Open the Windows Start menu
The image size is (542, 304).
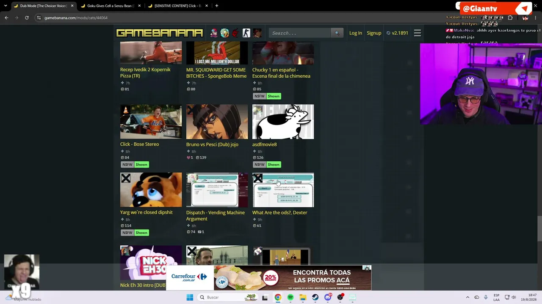(x=190, y=297)
